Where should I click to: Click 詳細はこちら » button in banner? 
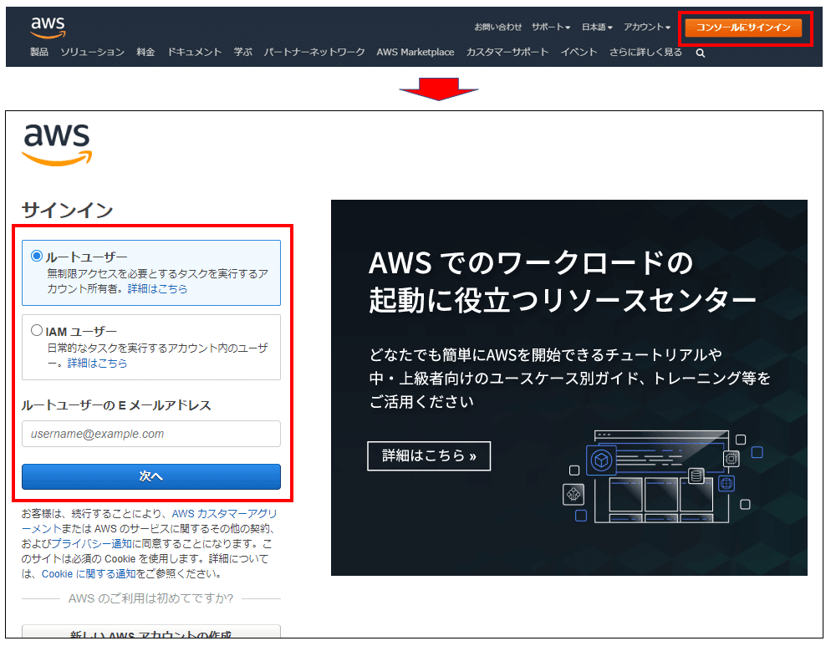tap(429, 455)
